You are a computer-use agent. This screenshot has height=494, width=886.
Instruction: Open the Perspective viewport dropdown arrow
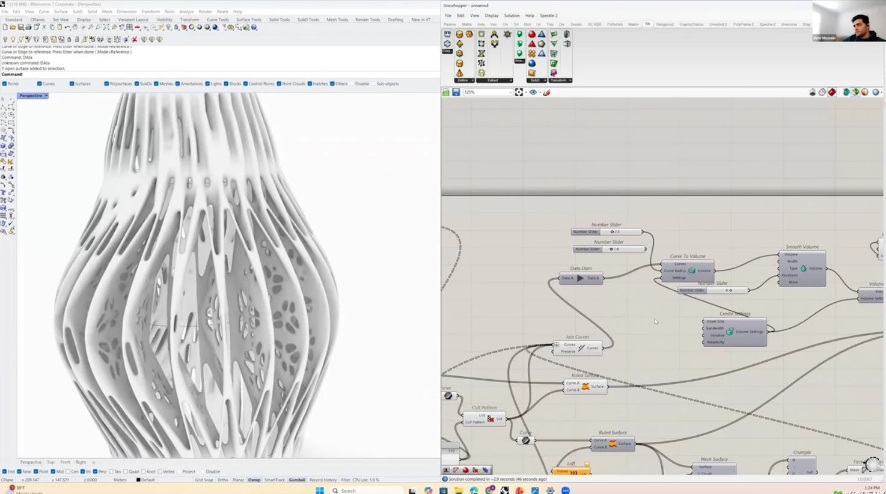tap(46, 96)
